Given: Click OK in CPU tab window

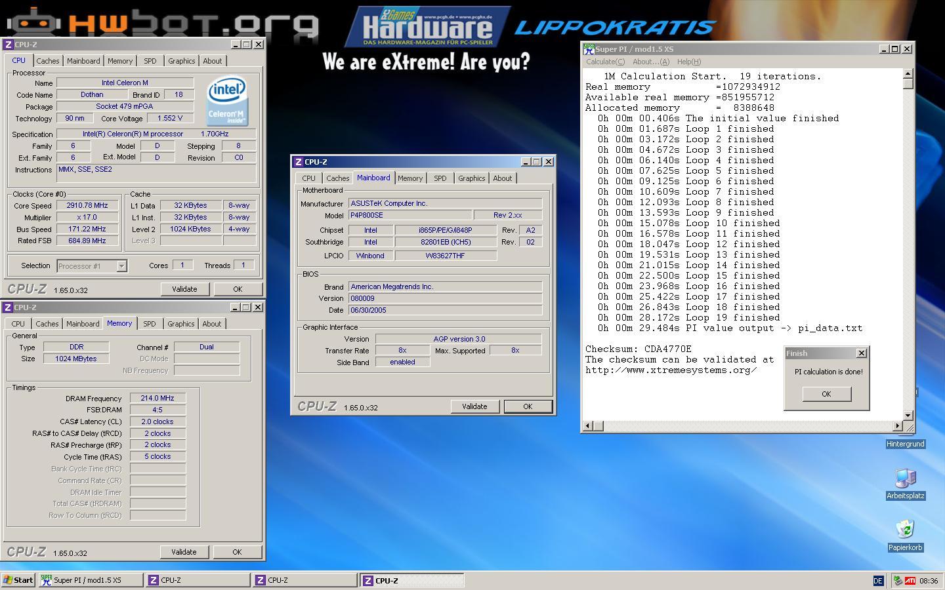Looking at the screenshot, I should (238, 289).
